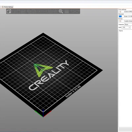Viewport: 132px width, 132px height.
Task: Click the Copy toolbar icon
Action: tap(29, 11)
